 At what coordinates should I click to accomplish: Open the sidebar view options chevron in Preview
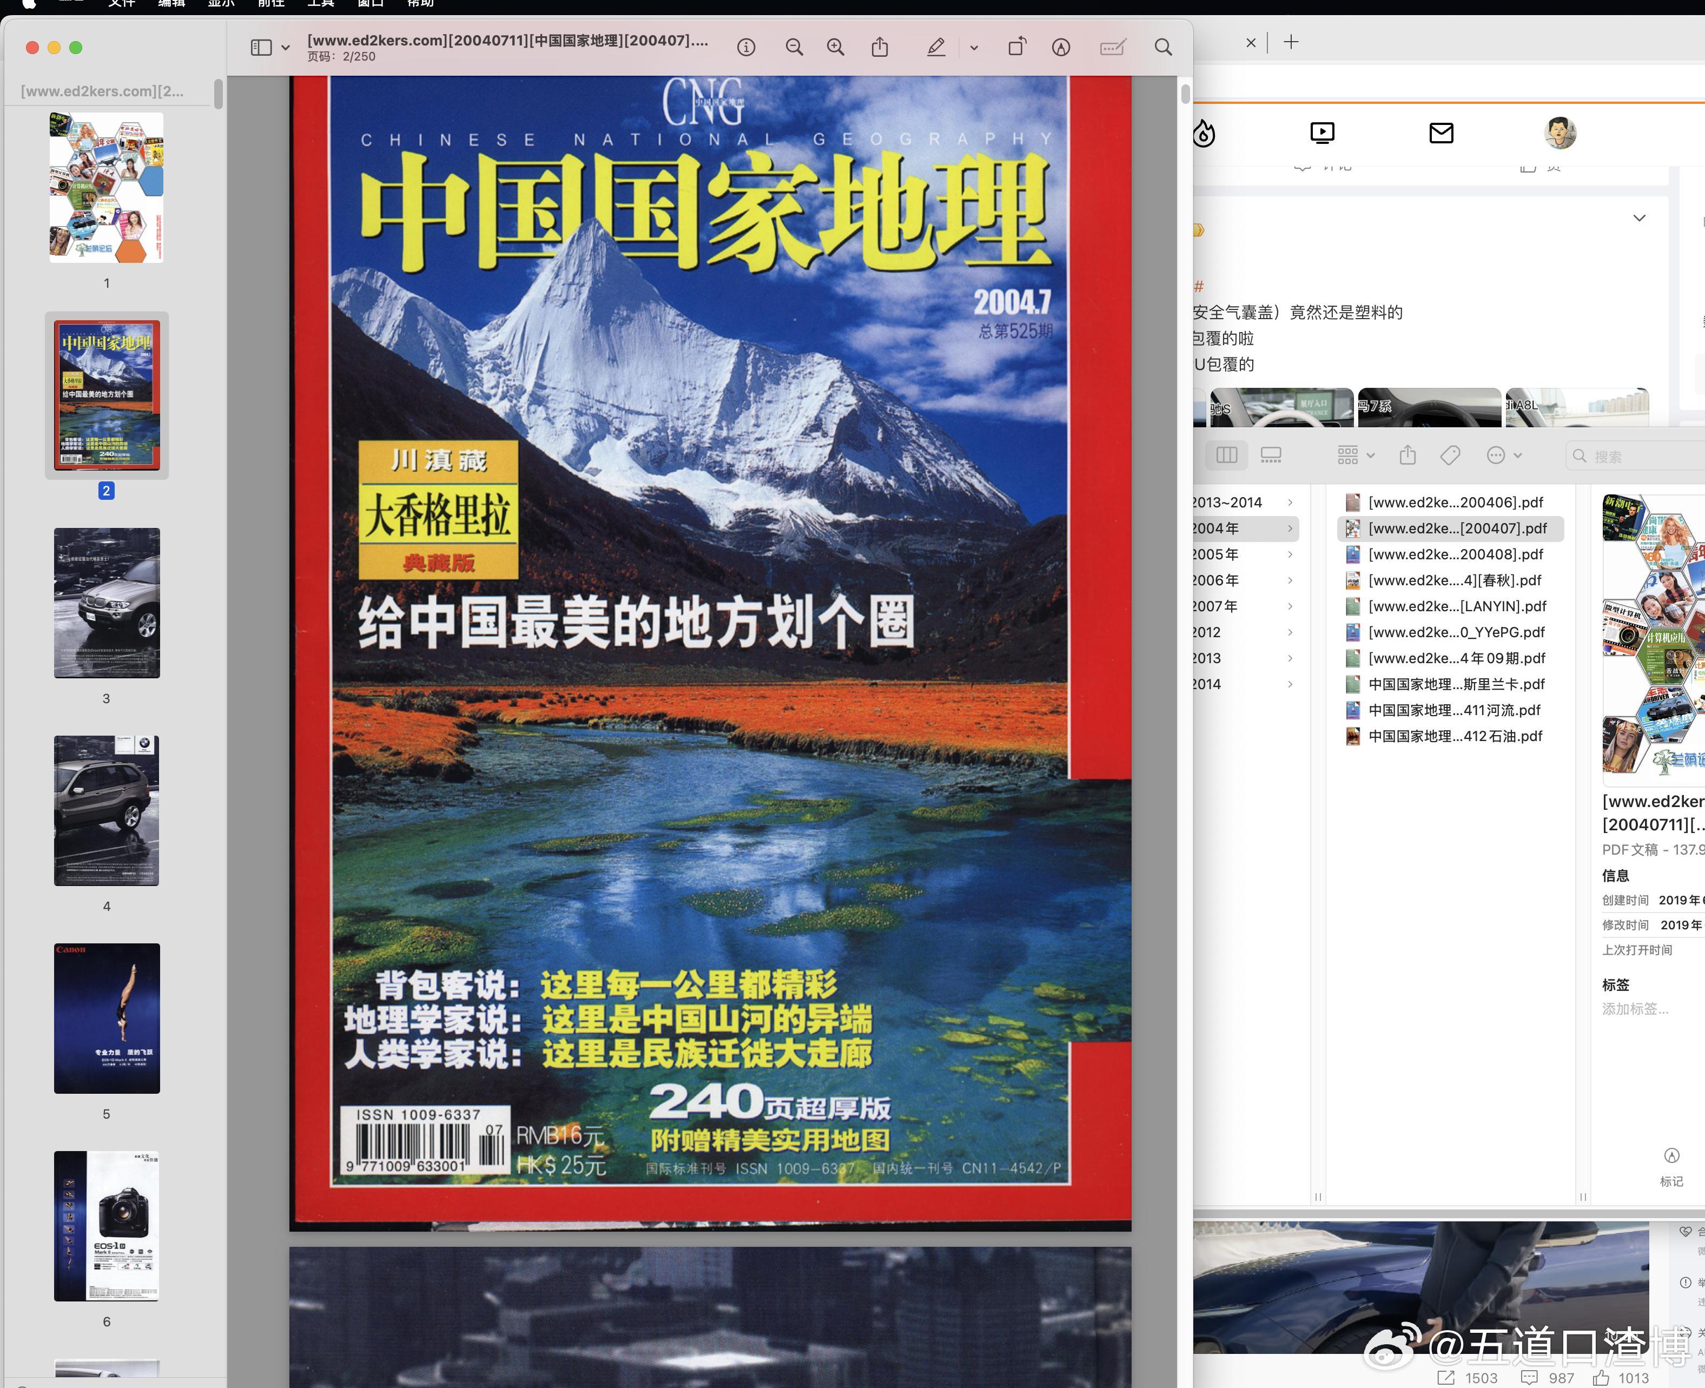click(286, 47)
